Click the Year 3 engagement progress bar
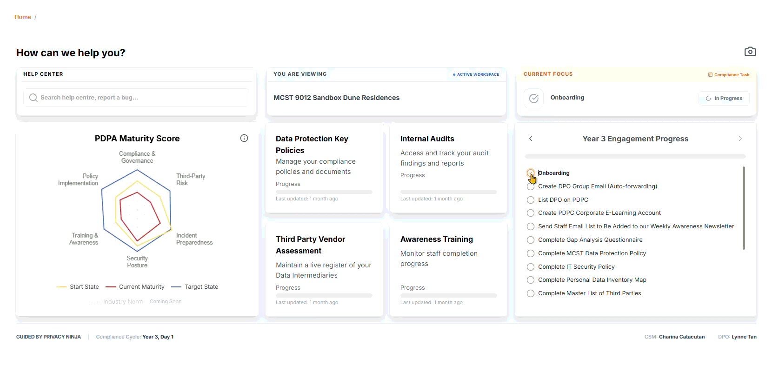This screenshot has height=372, width=772. pyautogui.click(x=635, y=157)
